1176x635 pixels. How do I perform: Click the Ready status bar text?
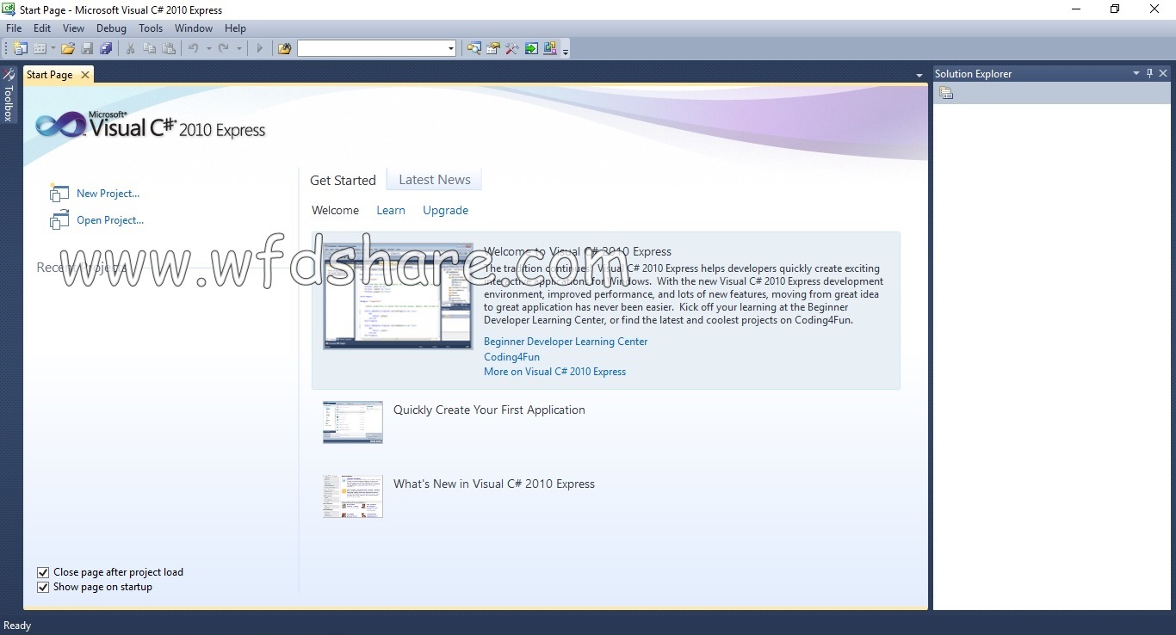coord(17,626)
